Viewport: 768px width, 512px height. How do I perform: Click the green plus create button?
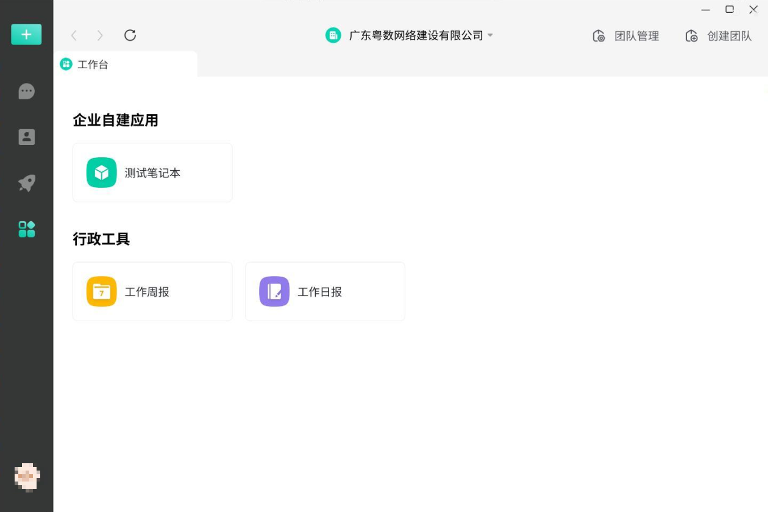tap(26, 35)
